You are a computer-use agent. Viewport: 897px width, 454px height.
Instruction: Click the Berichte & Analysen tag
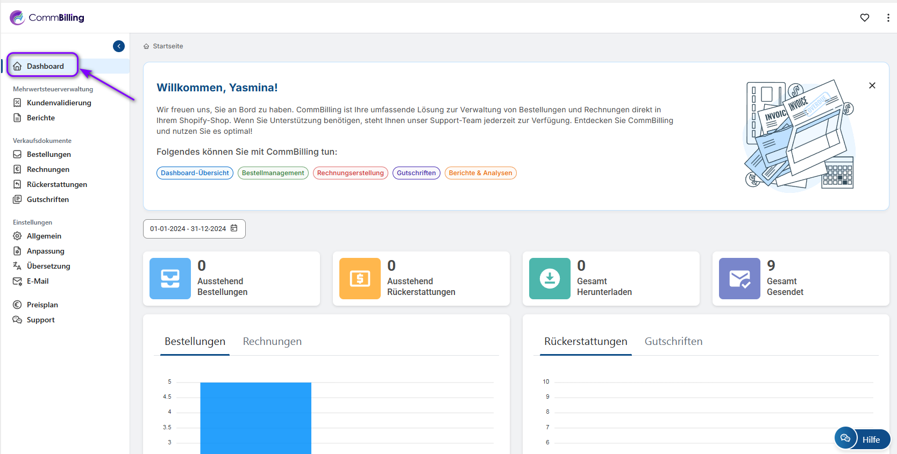coord(480,173)
